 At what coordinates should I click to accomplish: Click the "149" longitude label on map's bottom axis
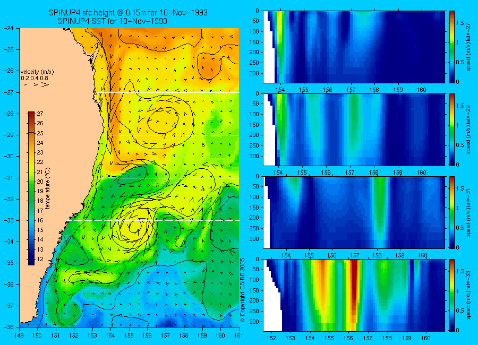(x=19, y=335)
